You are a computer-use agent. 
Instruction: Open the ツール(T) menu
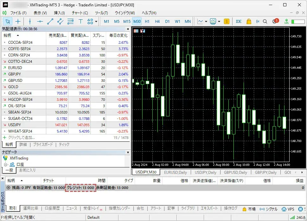101,13
